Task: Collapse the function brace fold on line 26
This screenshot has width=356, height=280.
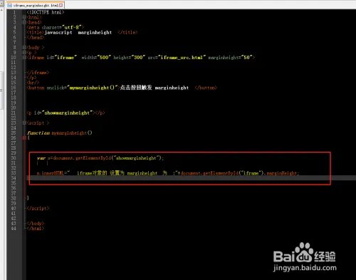Action: click(x=24, y=138)
